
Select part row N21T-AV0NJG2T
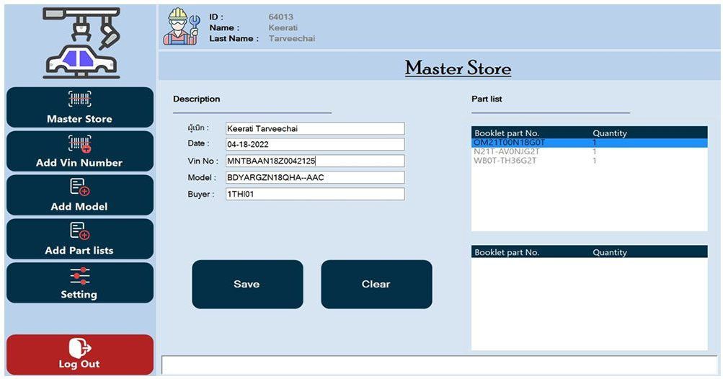[589, 152]
